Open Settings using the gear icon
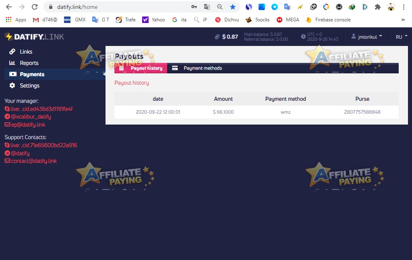The width and height of the screenshot is (412, 260). coord(12,85)
